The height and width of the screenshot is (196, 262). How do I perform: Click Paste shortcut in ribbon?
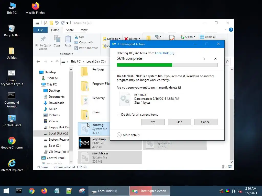click(x=86, y=48)
